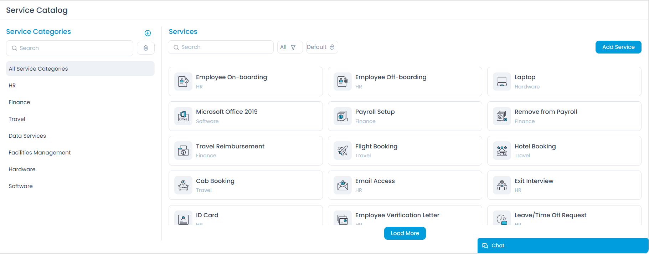Open the Laptop service title

point(525,77)
